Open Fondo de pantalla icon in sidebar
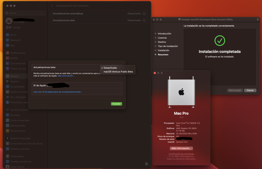The image size is (262, 169). (x=8, y=120)
